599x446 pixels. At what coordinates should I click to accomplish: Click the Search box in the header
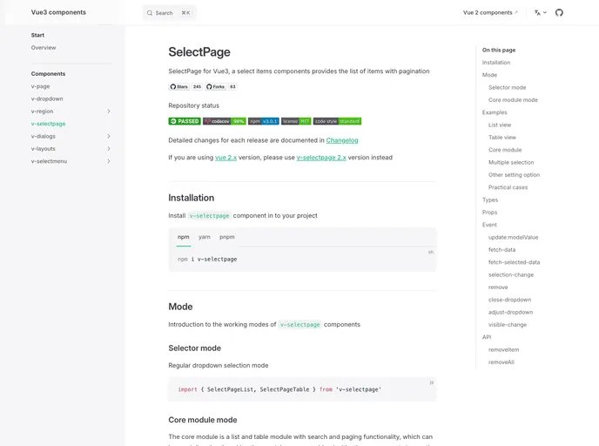(x=169, y=13)
